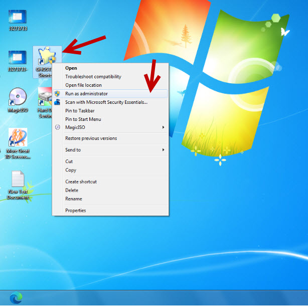308x307 pixels.
Task: Select the MagicISO desktop shortcut
Action: click(x=18, y=98)
